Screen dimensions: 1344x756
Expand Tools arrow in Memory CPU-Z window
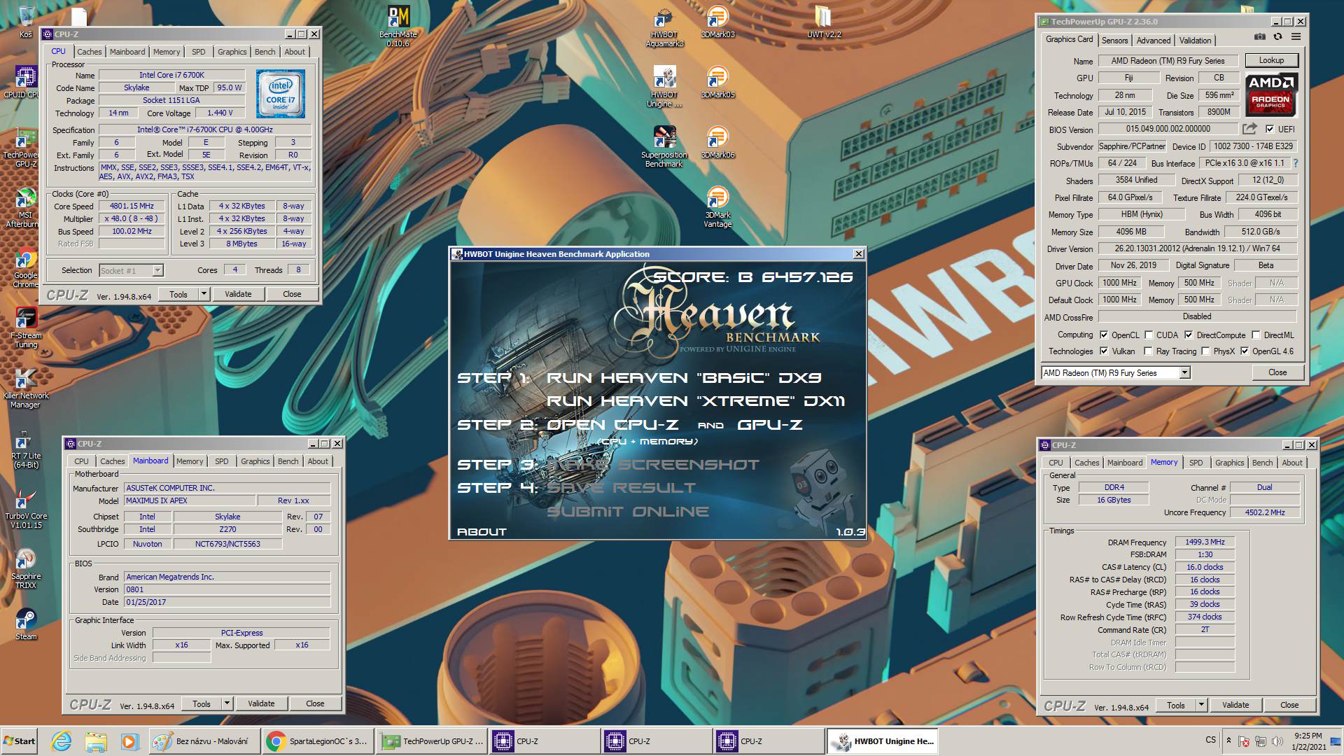[1201, 705]
